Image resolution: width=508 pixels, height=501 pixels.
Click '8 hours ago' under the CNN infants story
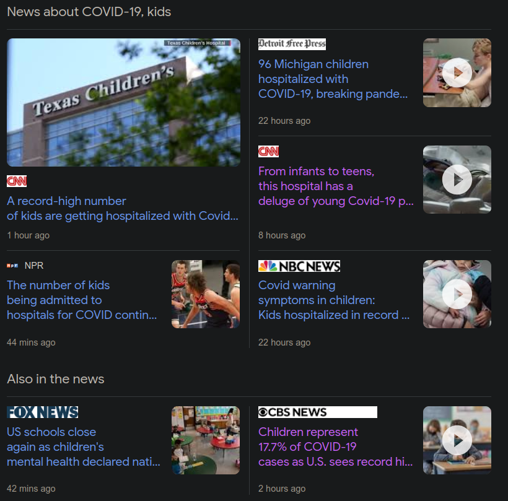point(282,235)
